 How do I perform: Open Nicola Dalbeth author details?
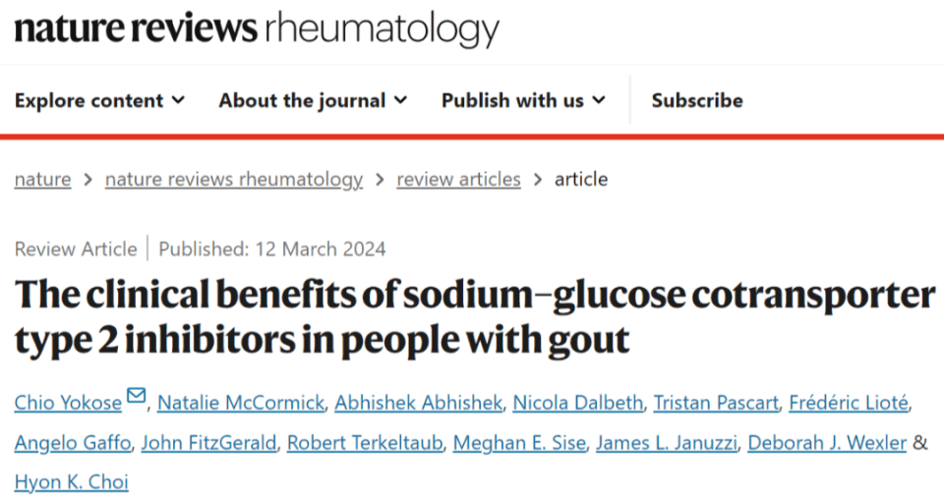coord(578,403)
